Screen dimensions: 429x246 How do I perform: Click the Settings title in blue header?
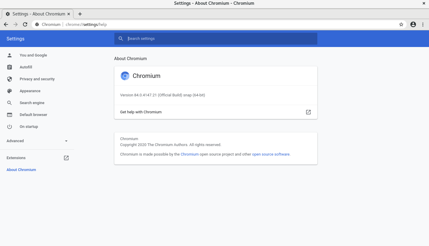[x=16, y=39]
